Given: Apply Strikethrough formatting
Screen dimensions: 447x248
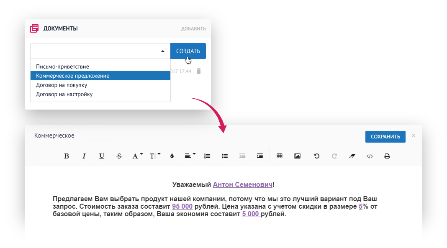Looking at the screenshot, I should [x=119, y=156].
